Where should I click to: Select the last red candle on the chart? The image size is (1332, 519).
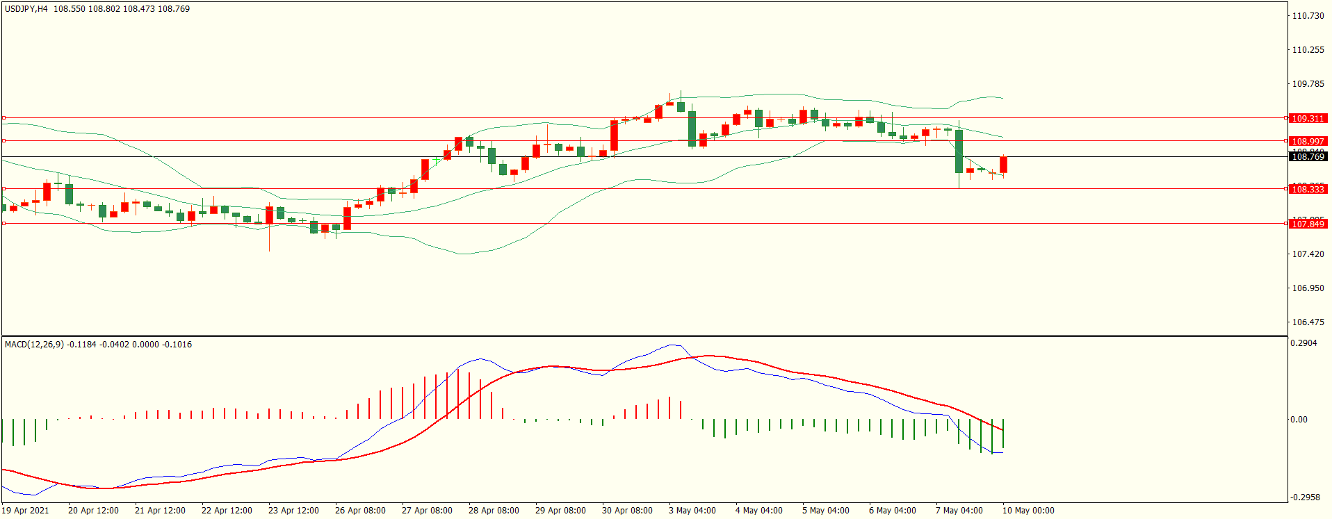[1003, 165]
